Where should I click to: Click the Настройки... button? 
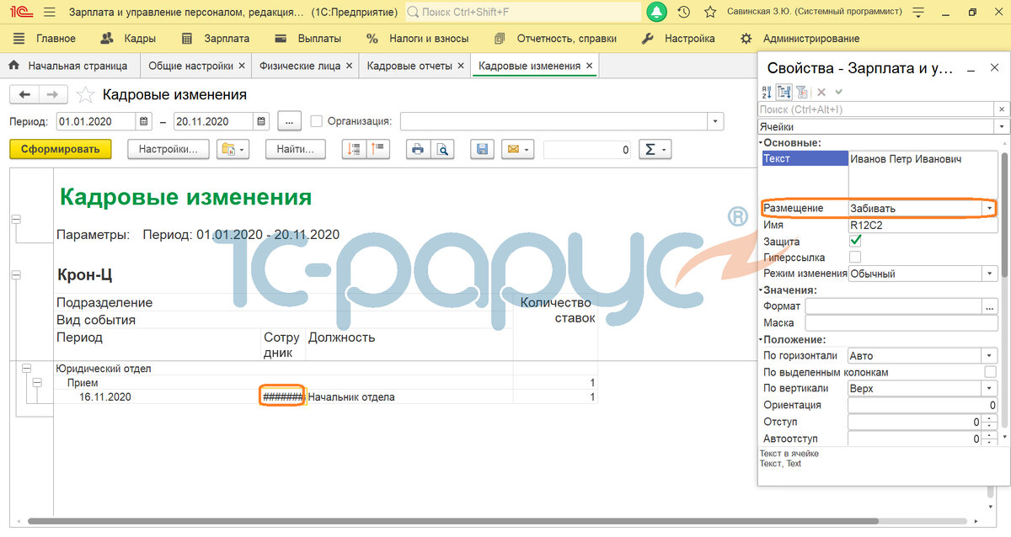(x=168, y=149)
